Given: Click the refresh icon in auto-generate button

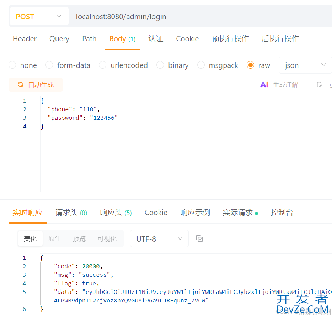Looking at the screenshot, I should coord(21,85).
